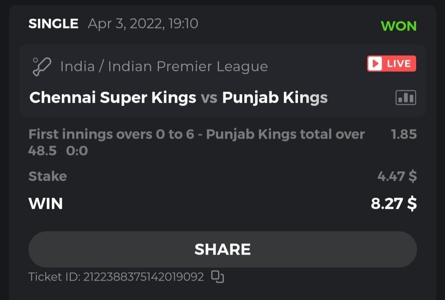445x300 pixels.
Task: Click the Stake label
Action: 47,177
